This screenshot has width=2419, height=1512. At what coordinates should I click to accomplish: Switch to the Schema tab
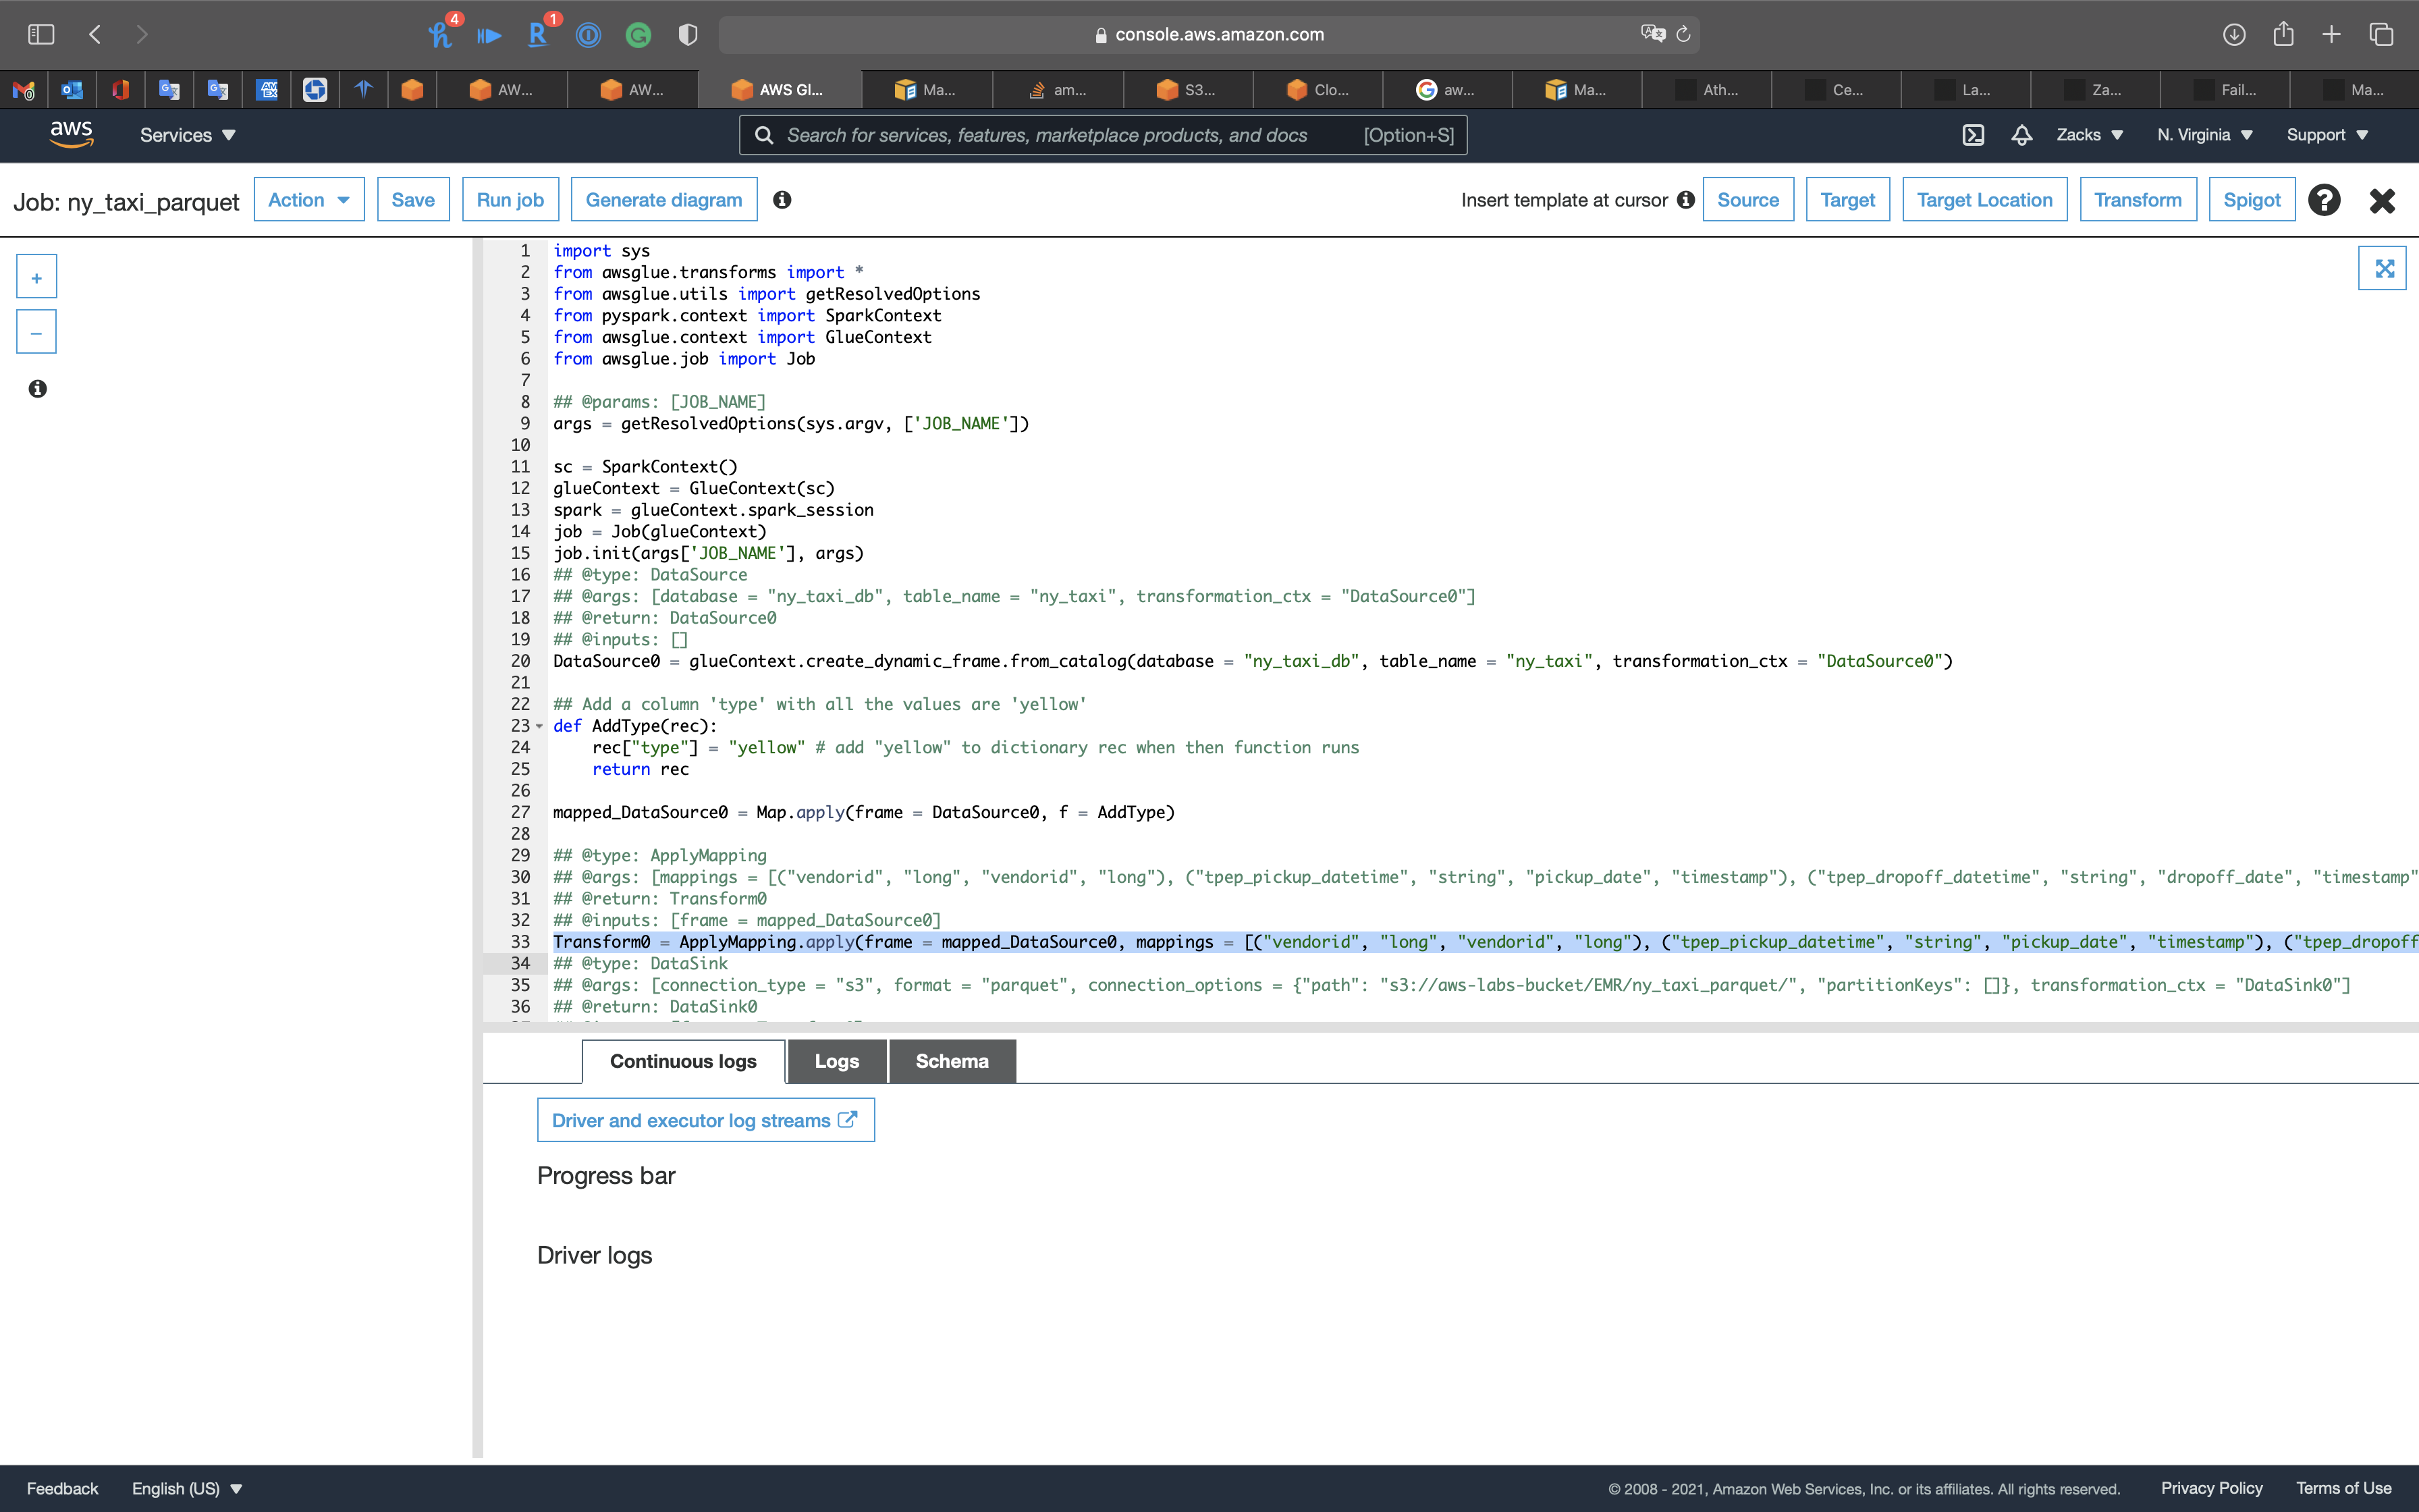coord(952,1061)
